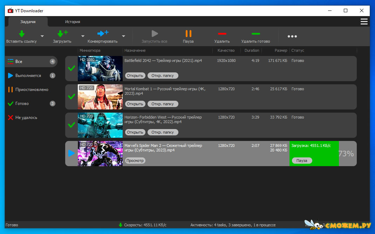Click the Пауза button in download progress

click(x=302, y=161)
